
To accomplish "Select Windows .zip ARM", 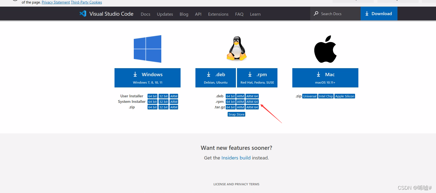I will tap(174, 107).
